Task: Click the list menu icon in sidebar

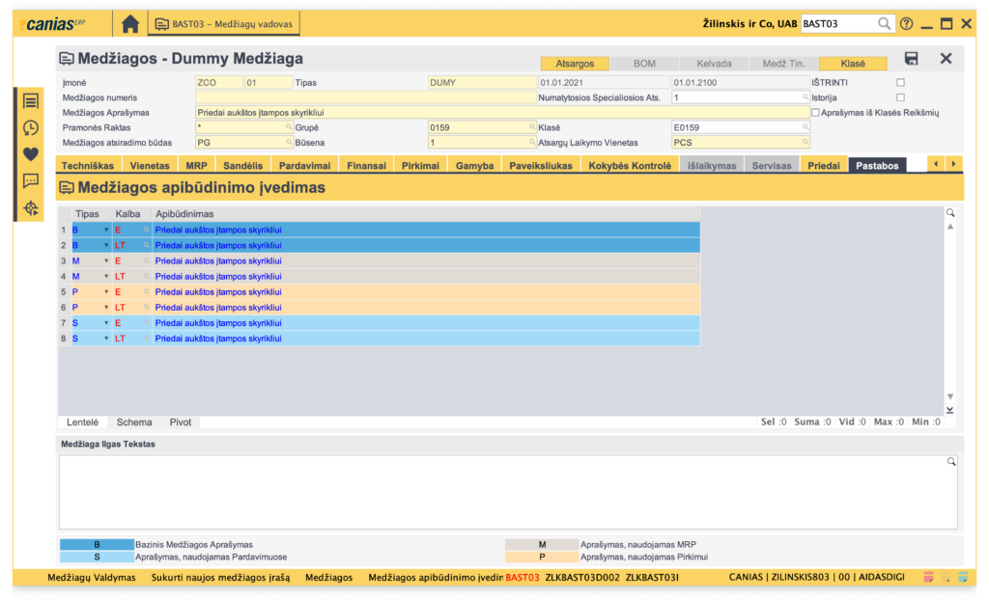Action: [31, 101]
